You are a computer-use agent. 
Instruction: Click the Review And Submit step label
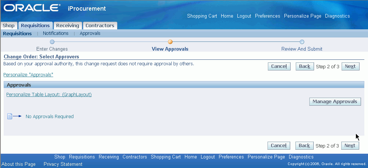point(302,49)
